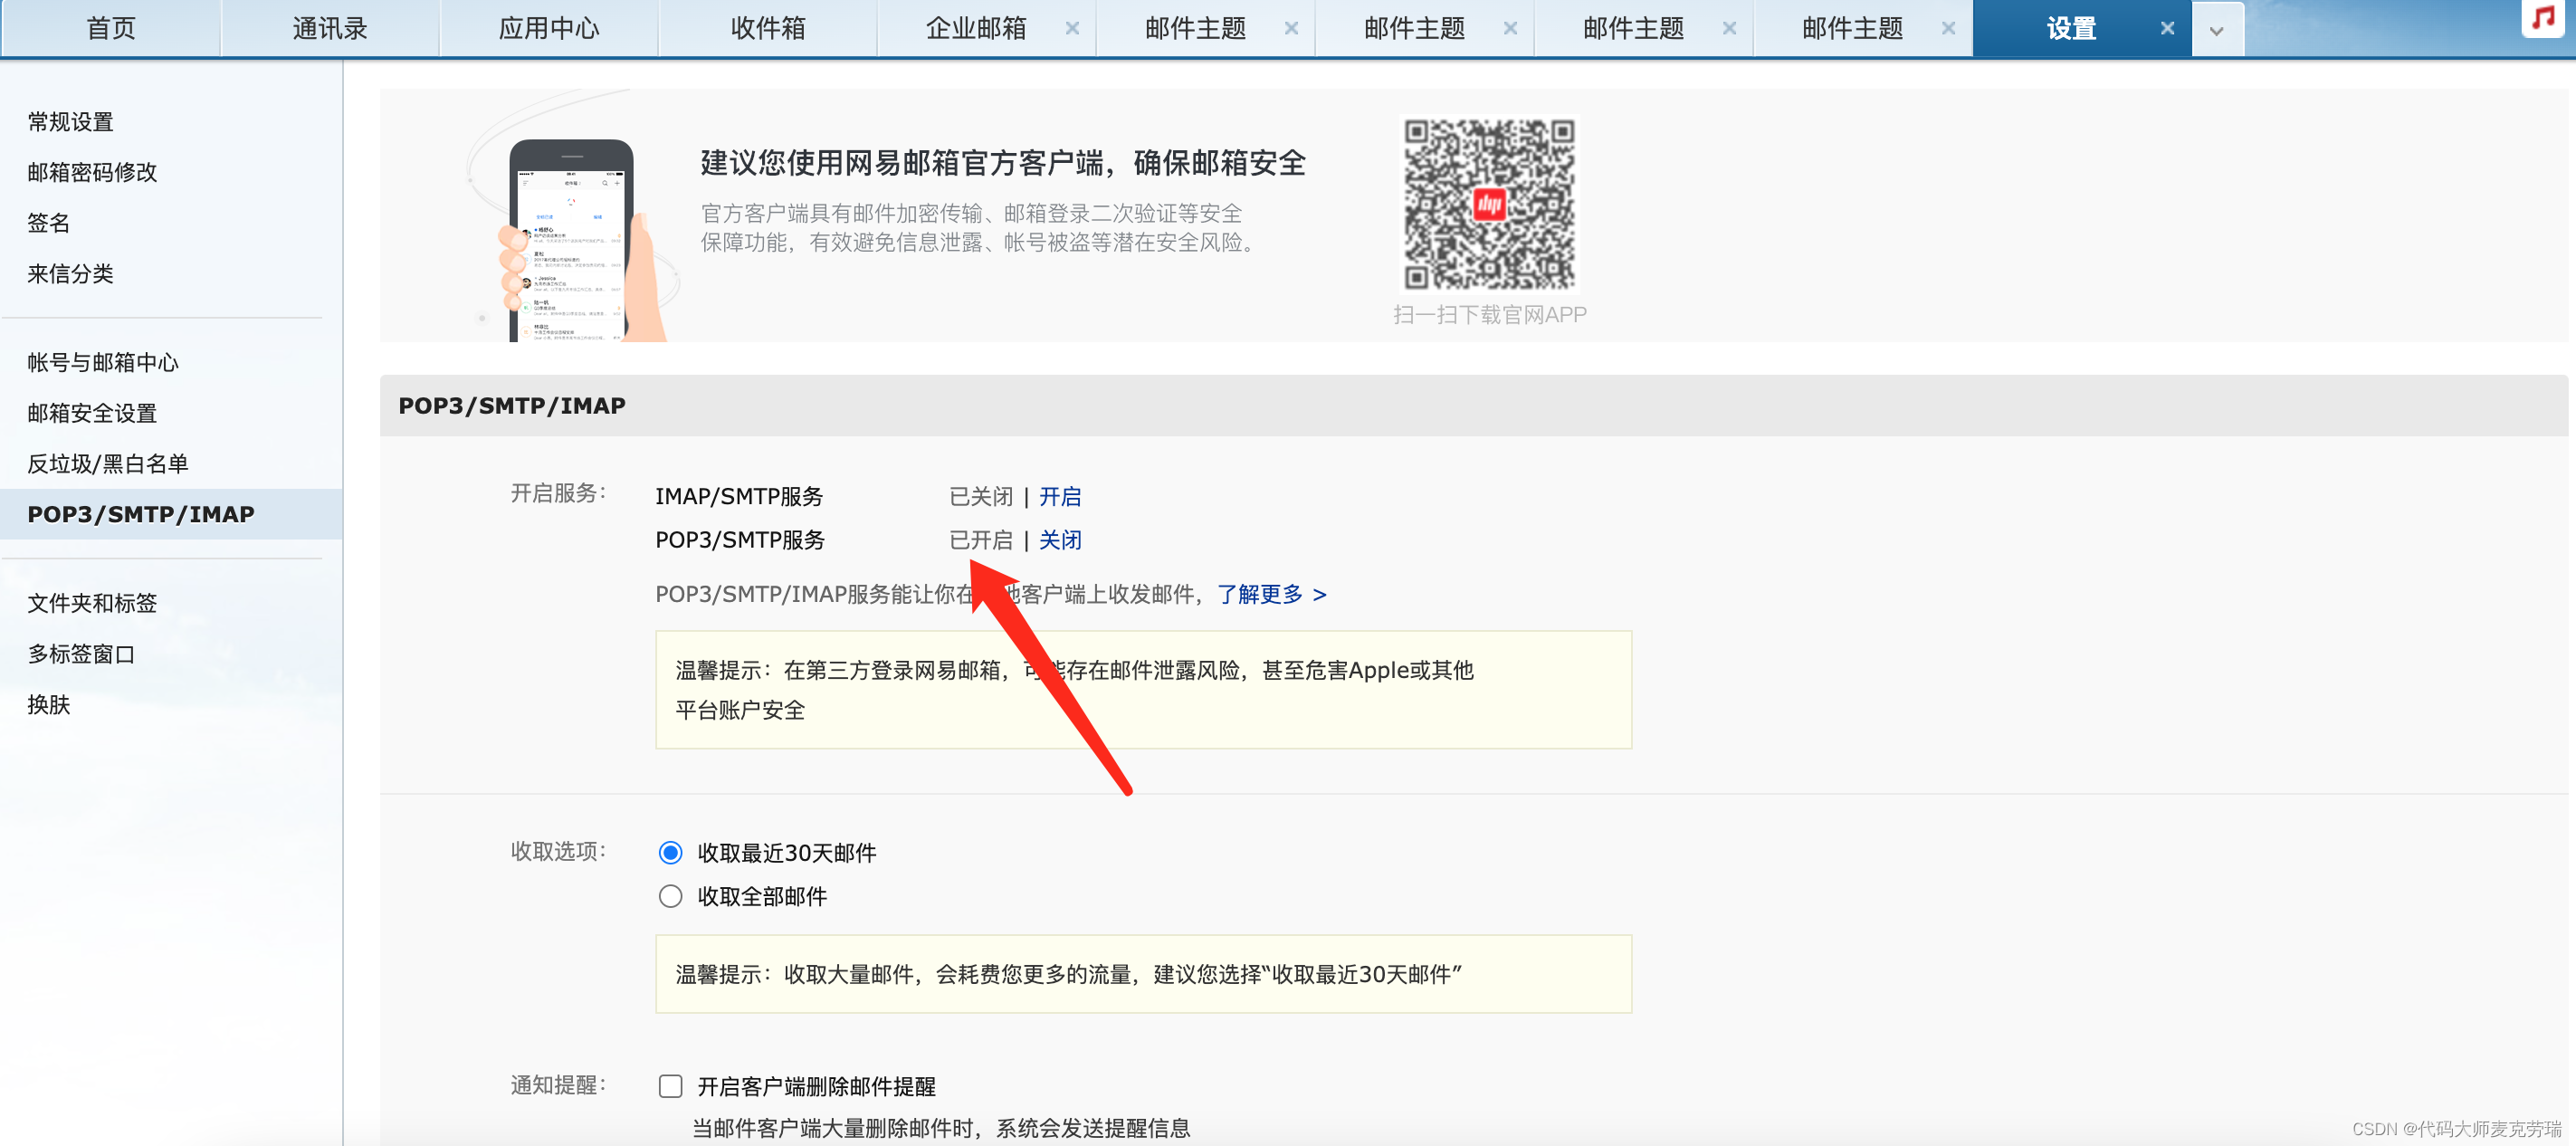
Task: Switch to the 首页 tab
Action: 111,28
